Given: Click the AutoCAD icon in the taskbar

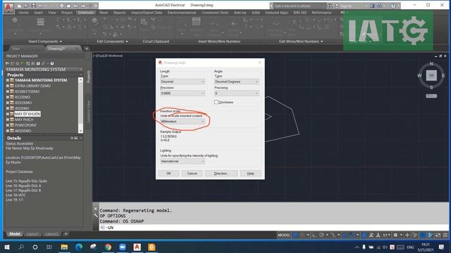Looking at the screenshot, I should (137, 247).
